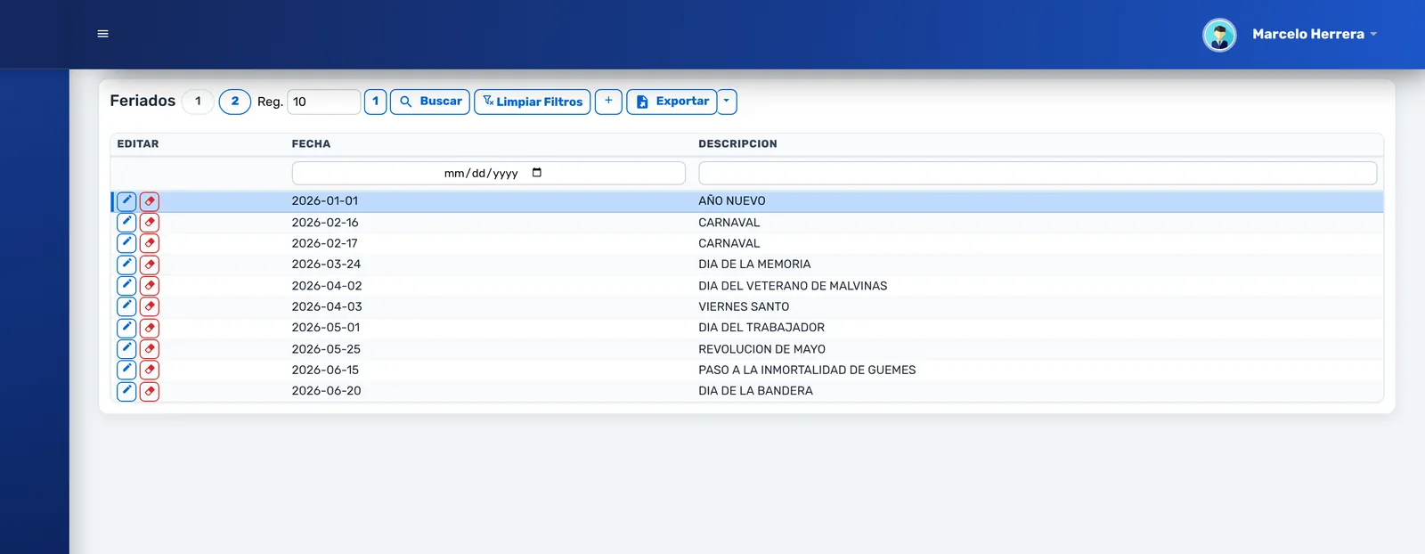This screenshot has width=1425, height=554.
Task: Edit the DIA DEL TRABAJADOR row
Action: (126, 328)
